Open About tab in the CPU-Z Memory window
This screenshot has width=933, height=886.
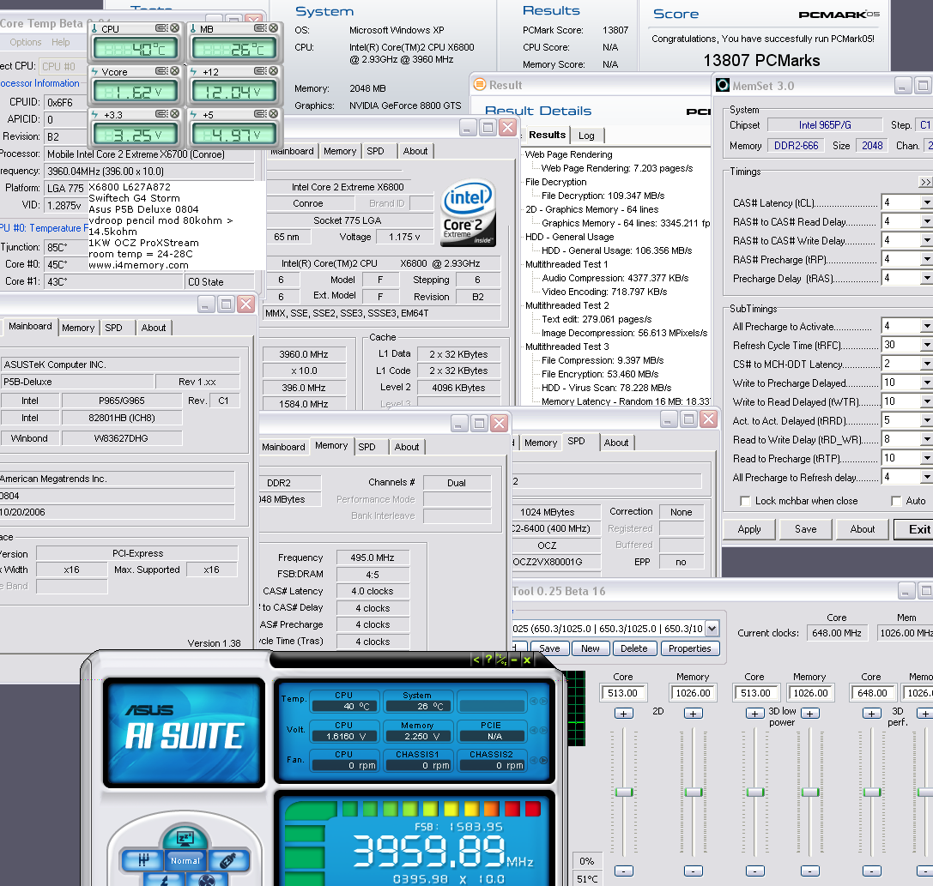406,447
